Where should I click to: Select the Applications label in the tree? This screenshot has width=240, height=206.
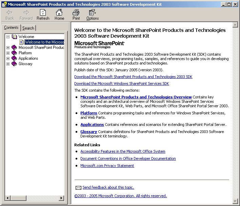point(28,58)
